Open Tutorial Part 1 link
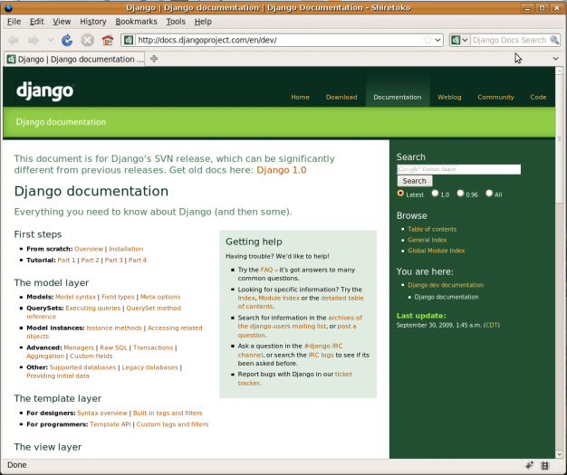 (66, 260)
